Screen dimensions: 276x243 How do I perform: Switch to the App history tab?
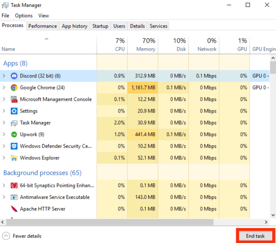[75, 26]
